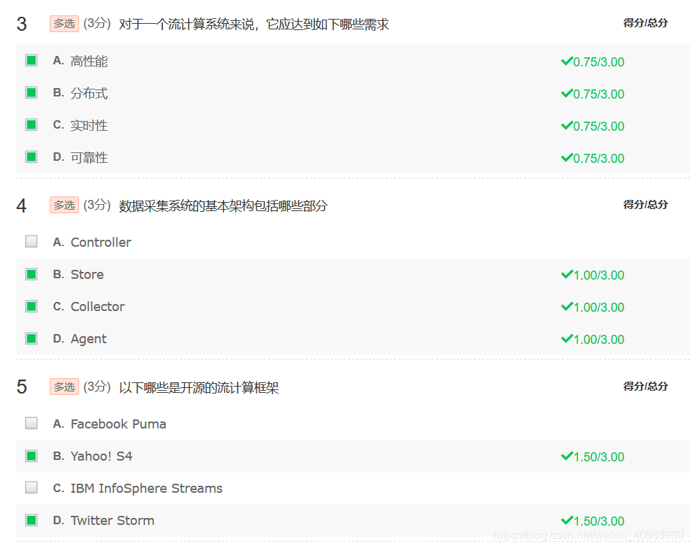Click the 多选 tag of question 5

[x=64, y=387]
